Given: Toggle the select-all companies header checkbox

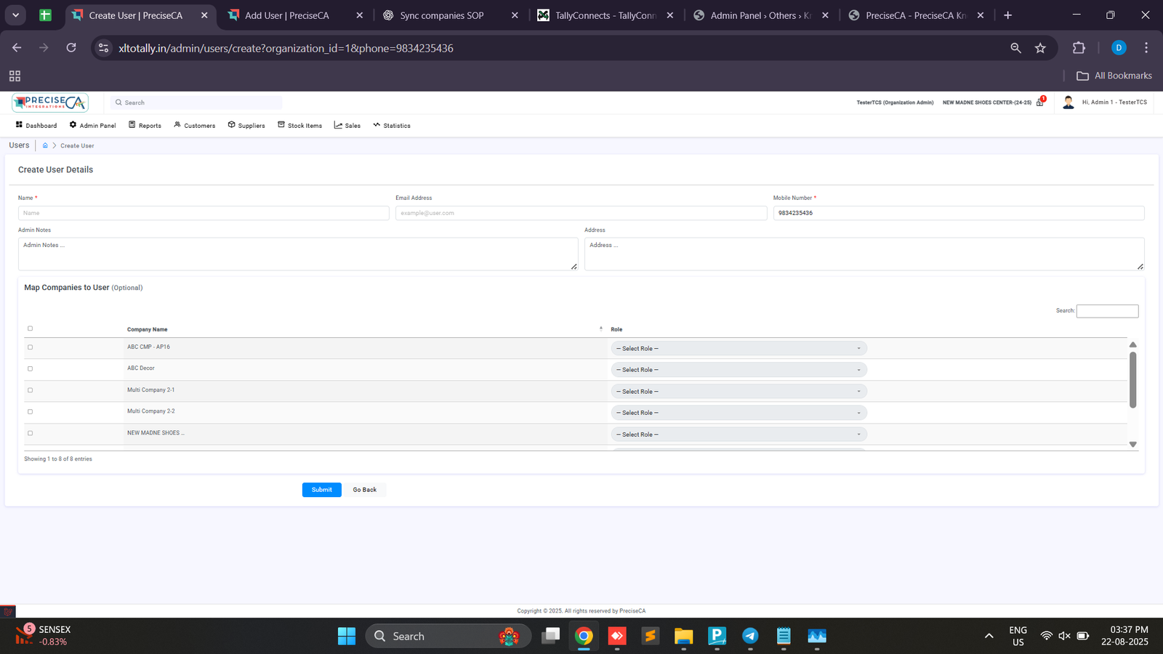Looking at the screenshot, I should click(x=30, y=328).
